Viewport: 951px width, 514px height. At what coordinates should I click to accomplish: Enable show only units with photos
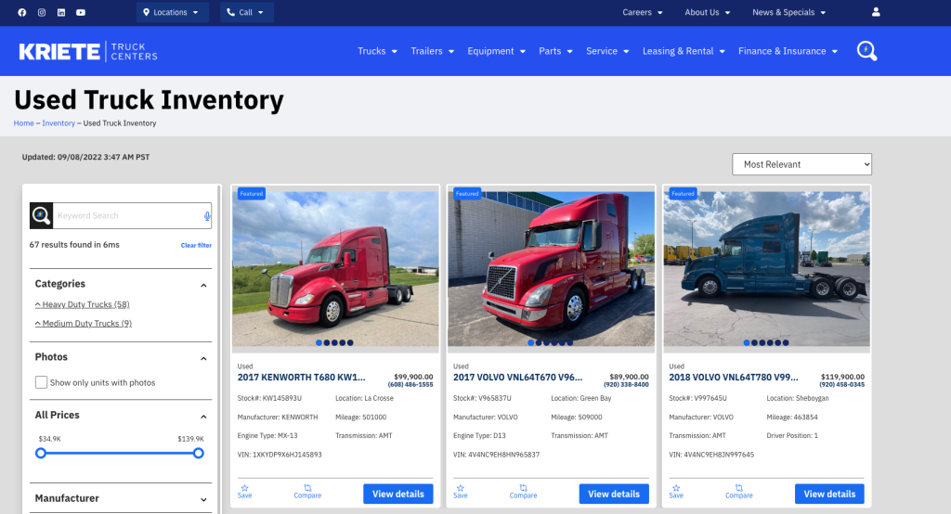point(41,382)
